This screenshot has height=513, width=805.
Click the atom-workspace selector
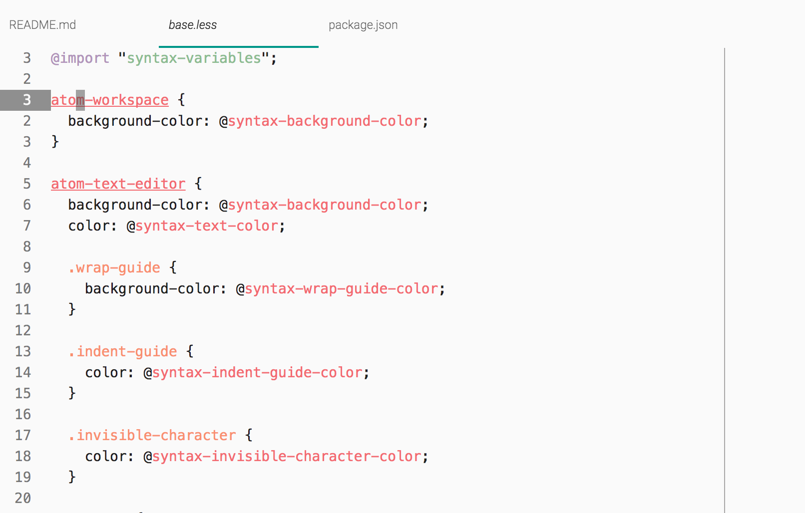tap(110, 100)
